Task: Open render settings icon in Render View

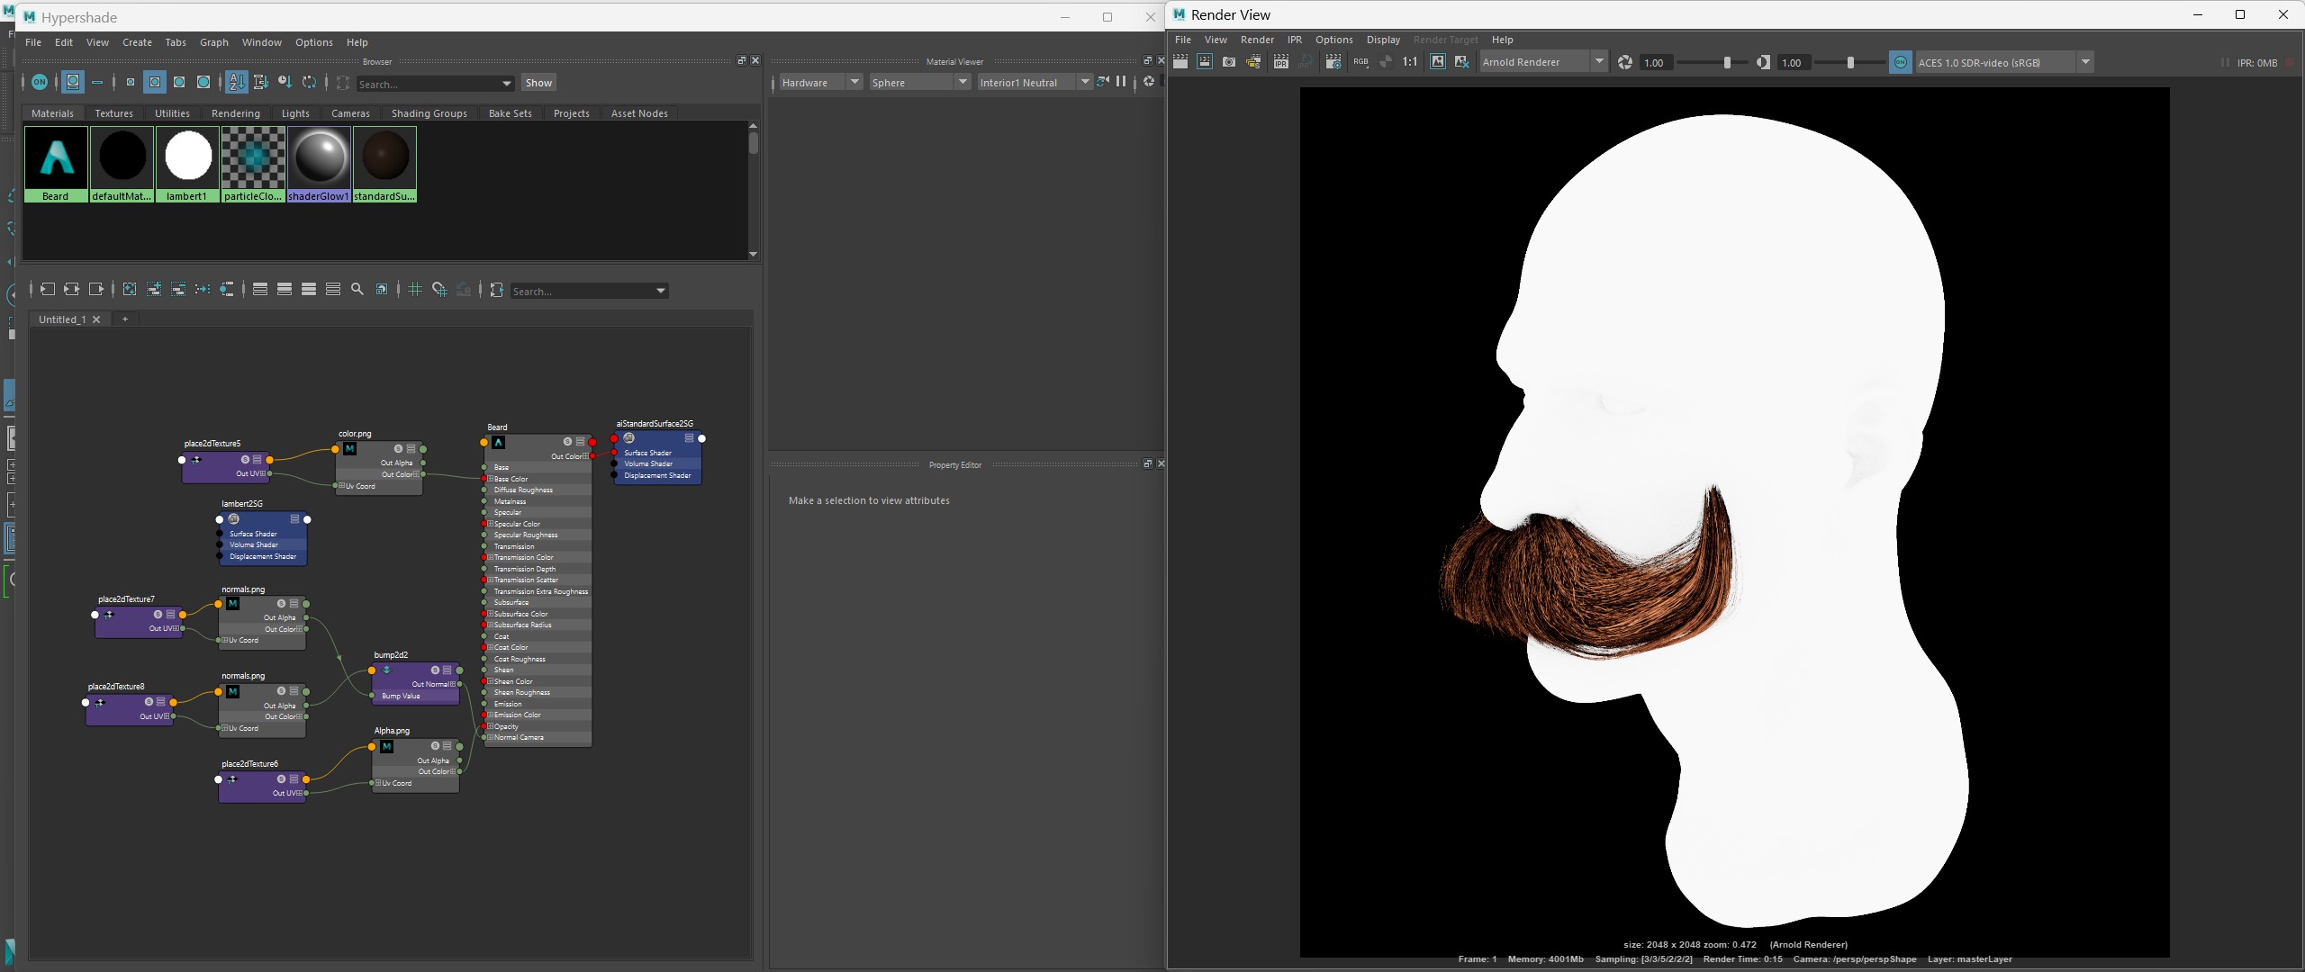Action: click(1333, 62)
